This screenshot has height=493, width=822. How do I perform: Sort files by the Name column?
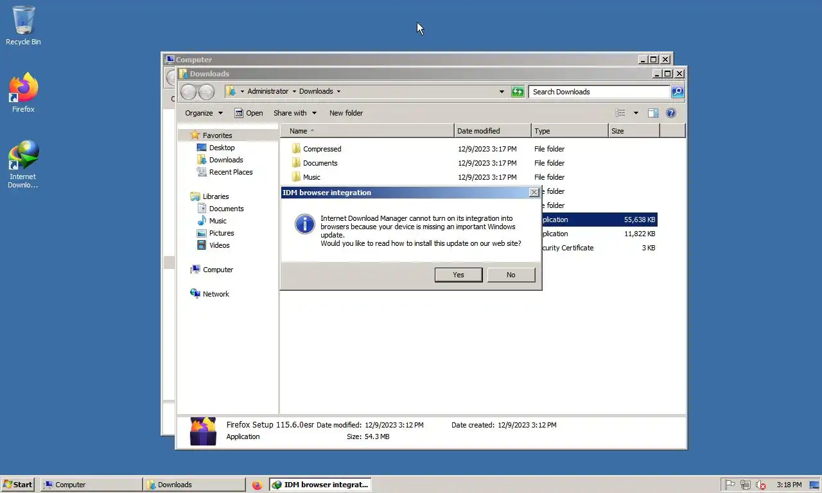pos(367,131)
